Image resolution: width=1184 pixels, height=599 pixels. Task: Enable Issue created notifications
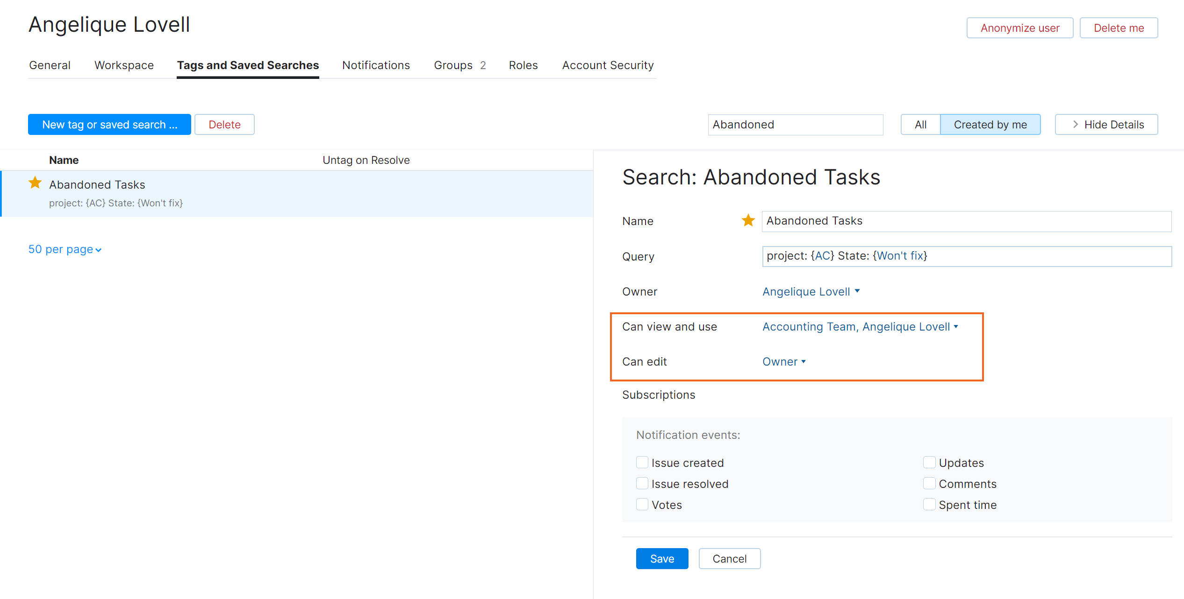point(642,462)
